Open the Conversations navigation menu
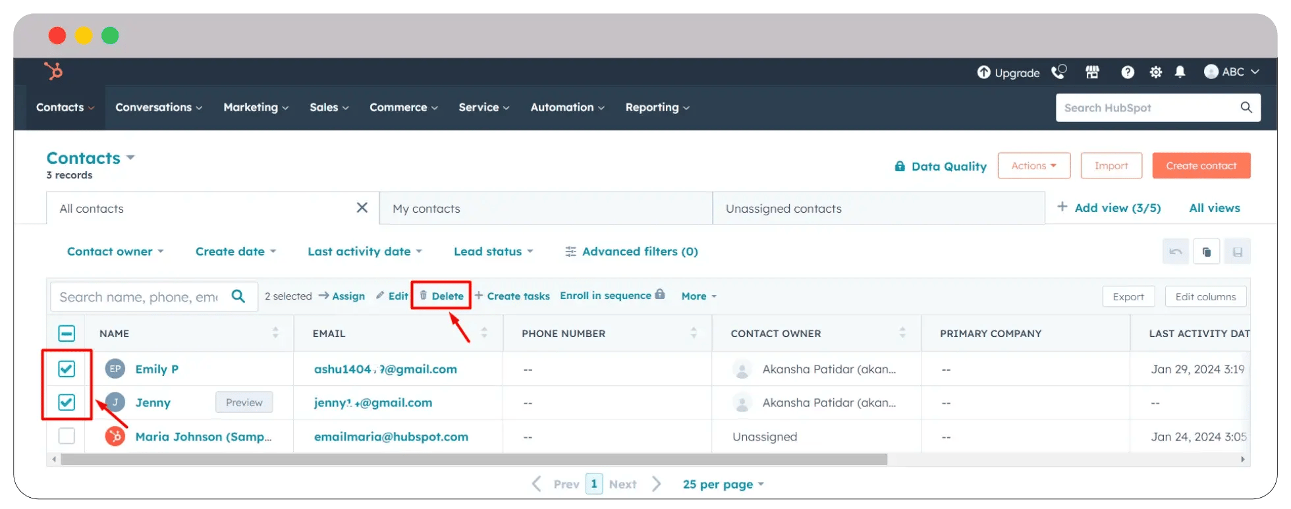 click(159, 107)
